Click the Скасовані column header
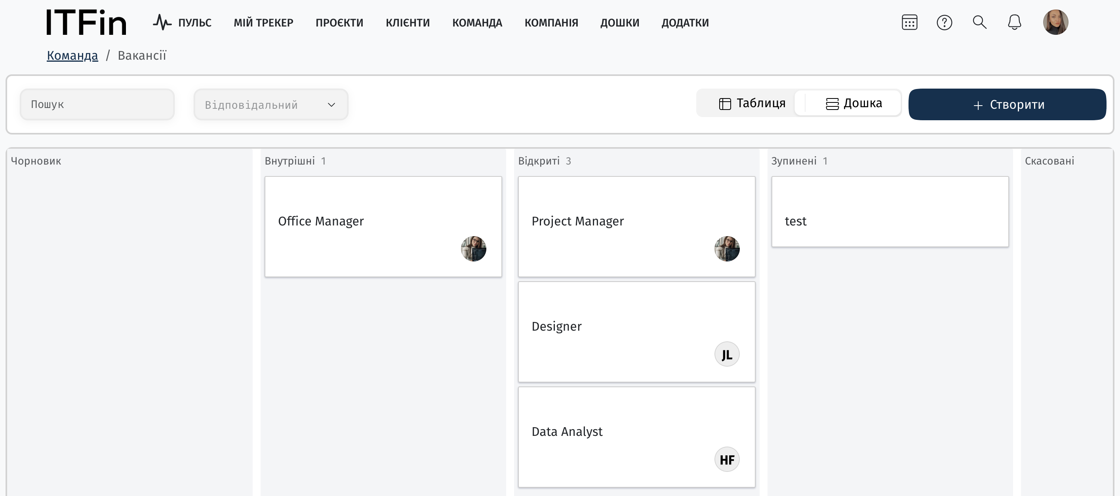The width and height of the screenshot is (1120, 496). [1050, 161]
